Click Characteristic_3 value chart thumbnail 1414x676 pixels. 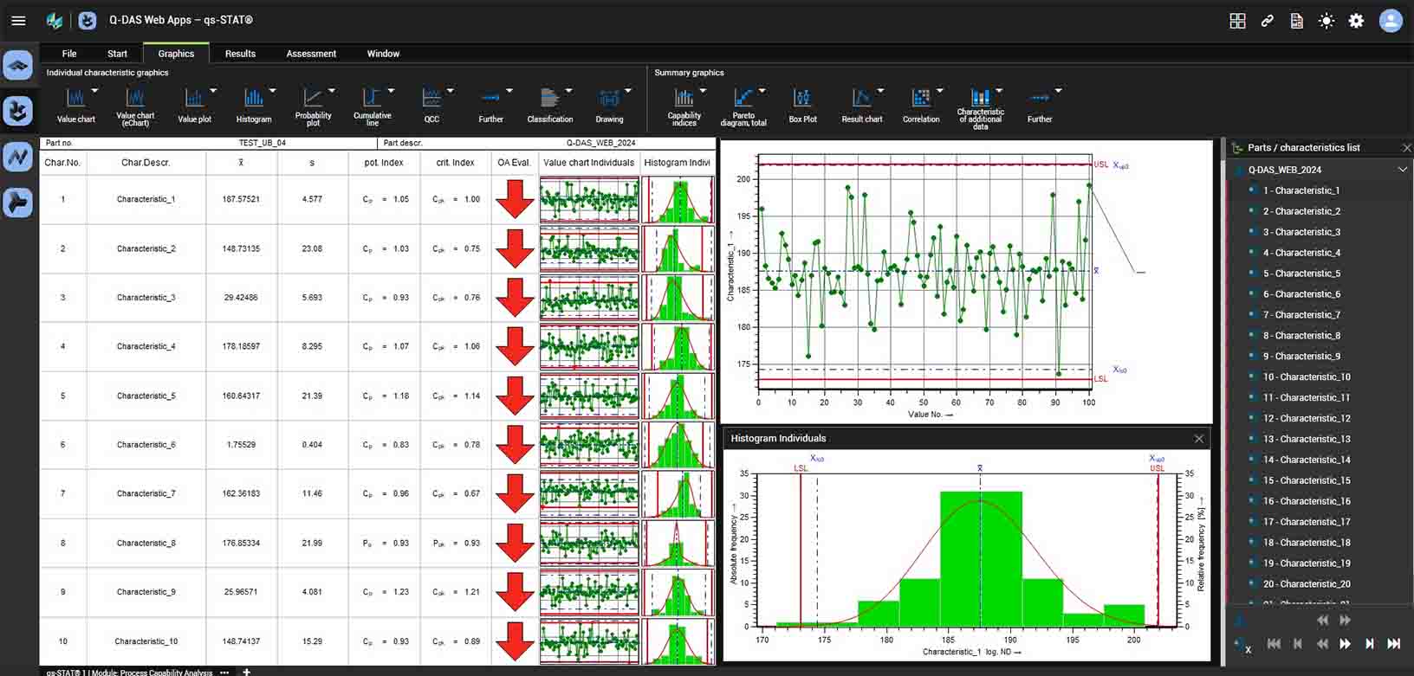(x=589, y=298)
